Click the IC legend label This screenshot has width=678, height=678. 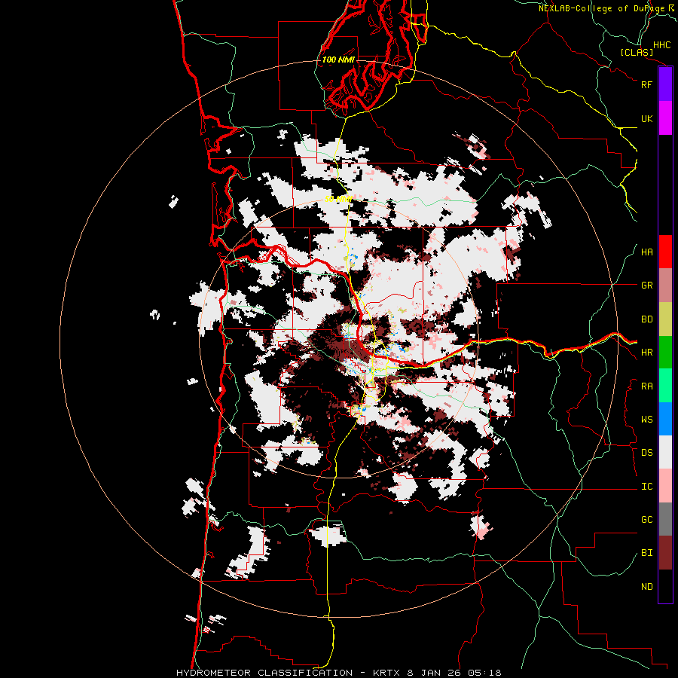(x=646, y=487)
